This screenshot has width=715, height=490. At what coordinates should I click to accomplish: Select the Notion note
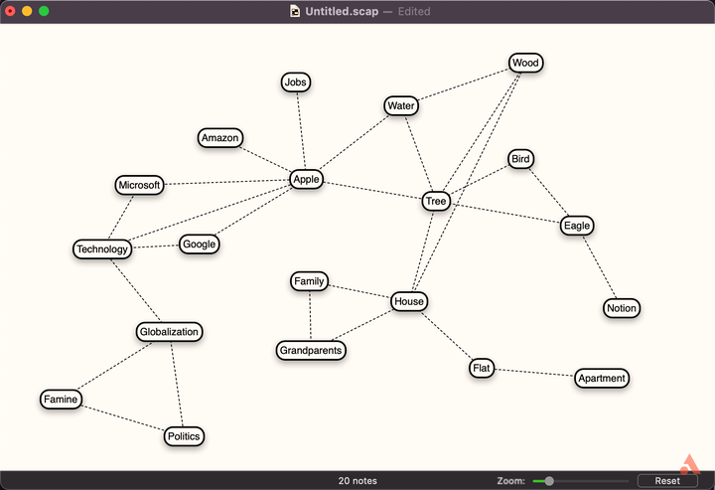[x=622, y=308]
